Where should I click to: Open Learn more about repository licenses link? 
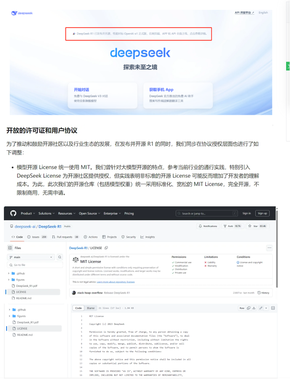pos(116,282)
